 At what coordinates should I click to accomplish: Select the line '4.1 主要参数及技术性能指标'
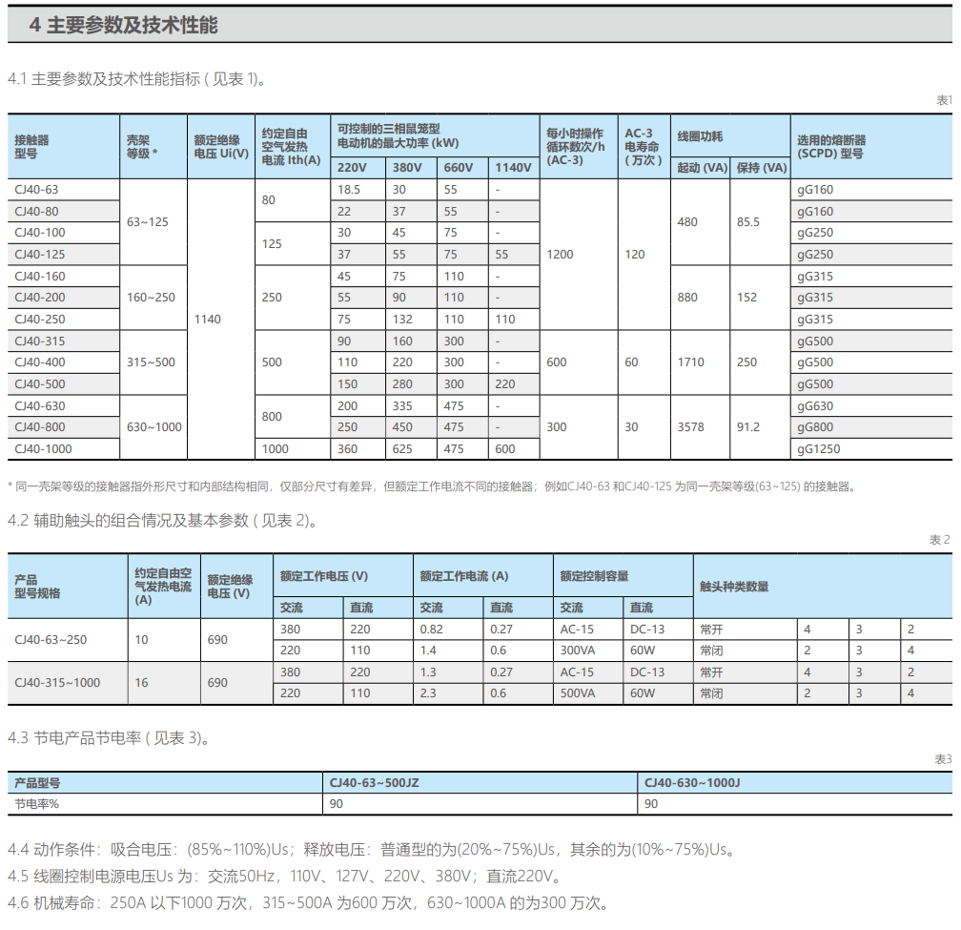click(x=137, y=79)
